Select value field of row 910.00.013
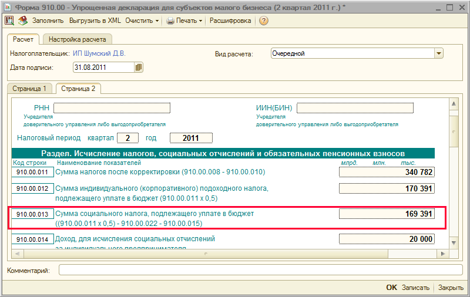470x297 pixels. point(387,214)
